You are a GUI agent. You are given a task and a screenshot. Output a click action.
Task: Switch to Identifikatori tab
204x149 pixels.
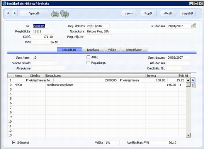tap(134, 50)
